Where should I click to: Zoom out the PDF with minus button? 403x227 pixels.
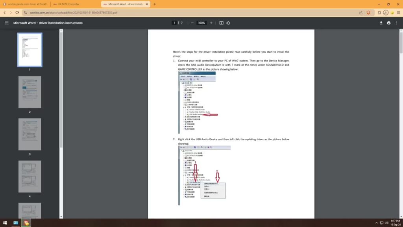point(192,23)
